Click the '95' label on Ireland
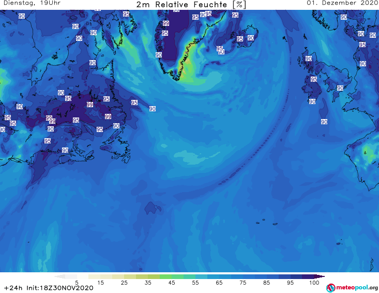 pos(314,79)
